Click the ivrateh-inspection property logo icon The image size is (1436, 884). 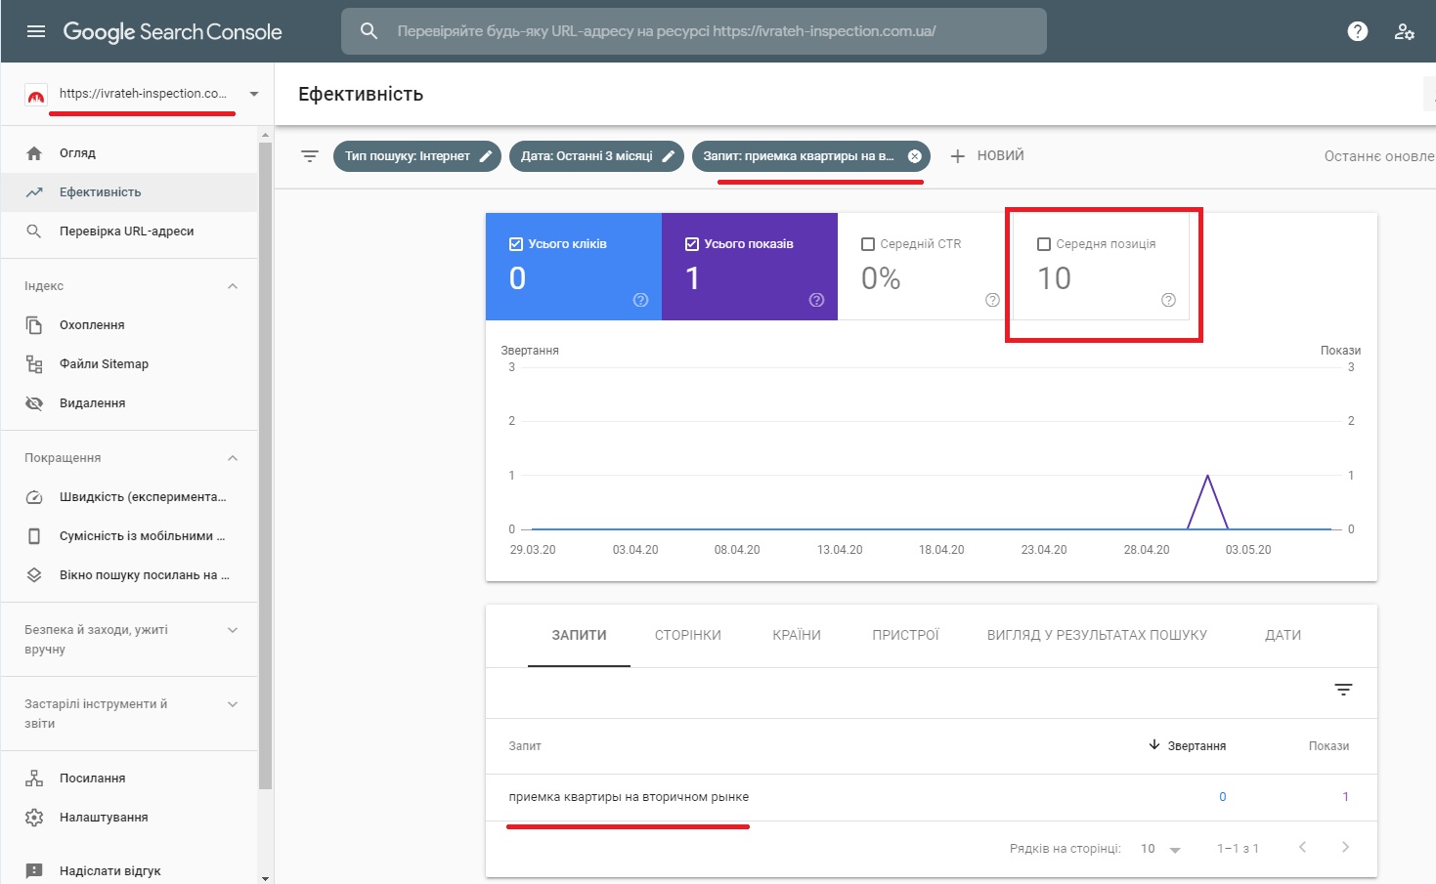click(36, 95)
